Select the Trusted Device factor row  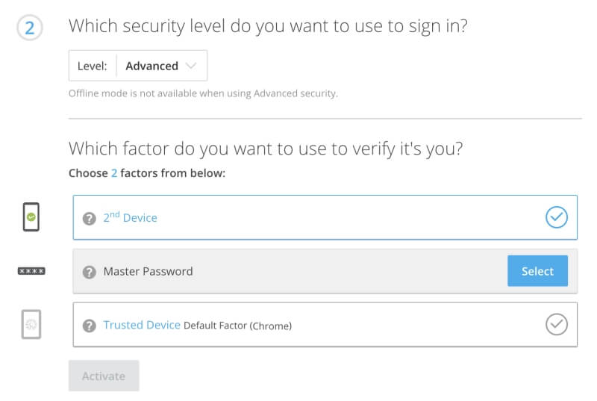tap(325, 324)
